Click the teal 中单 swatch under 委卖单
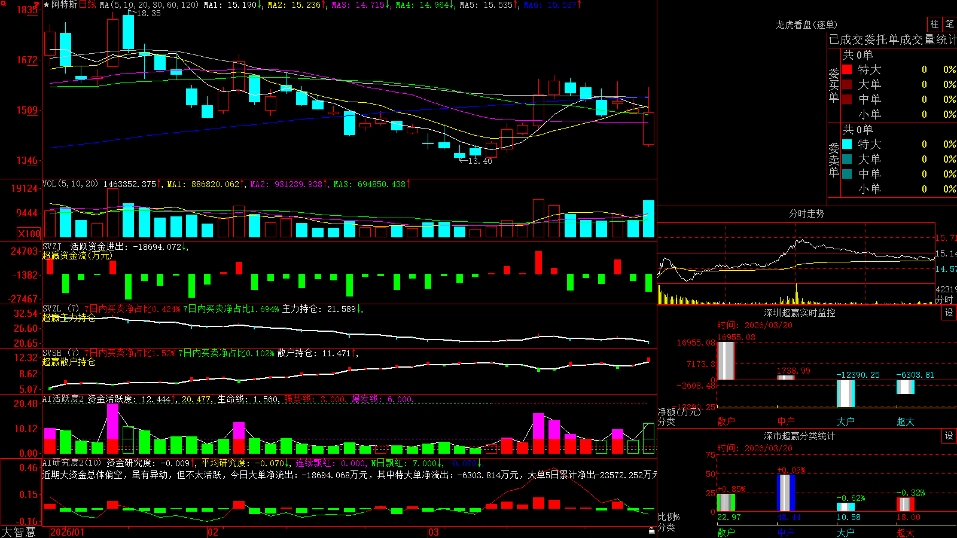 coord(847,174)
